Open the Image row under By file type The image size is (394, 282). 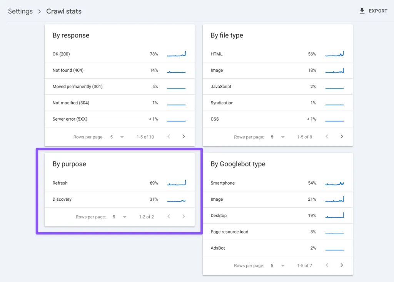click(x=278, y=70)
